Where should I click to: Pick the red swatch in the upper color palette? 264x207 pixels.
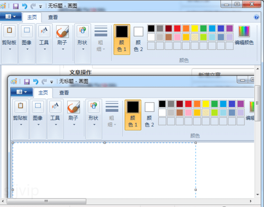(x=177, y=28)
